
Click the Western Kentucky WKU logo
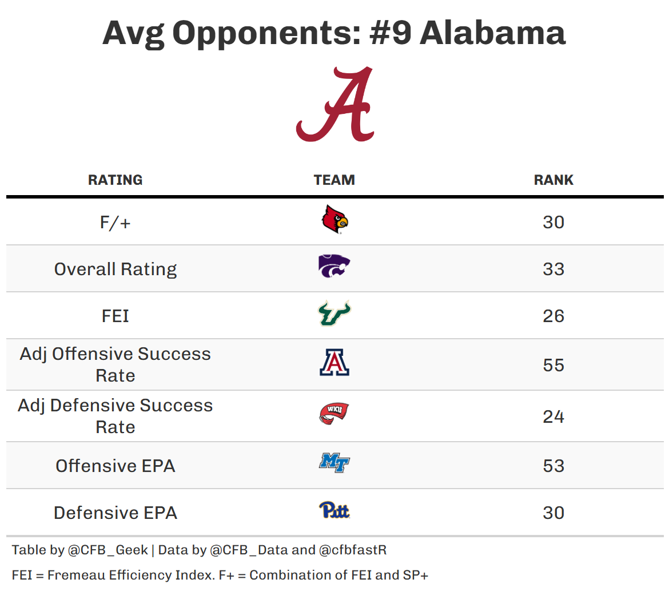click(334, 414)
